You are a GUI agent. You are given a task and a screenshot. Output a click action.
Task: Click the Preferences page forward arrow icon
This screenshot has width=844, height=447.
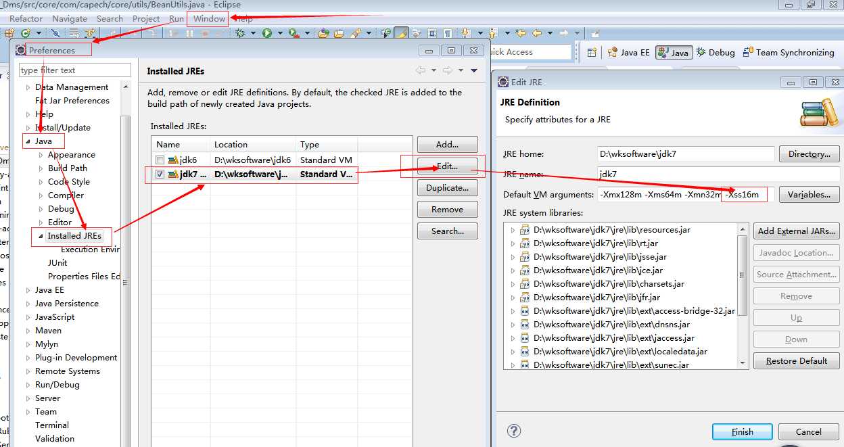click(447, 70)
